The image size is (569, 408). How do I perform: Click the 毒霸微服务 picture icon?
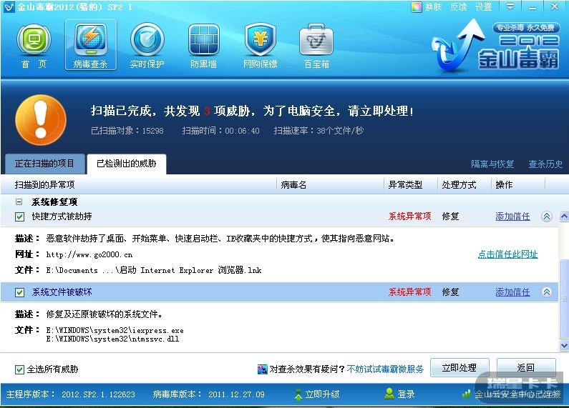pos(262,369)
